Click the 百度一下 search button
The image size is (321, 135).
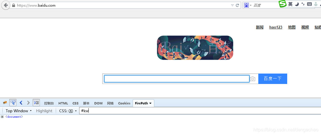coord(273,79)
